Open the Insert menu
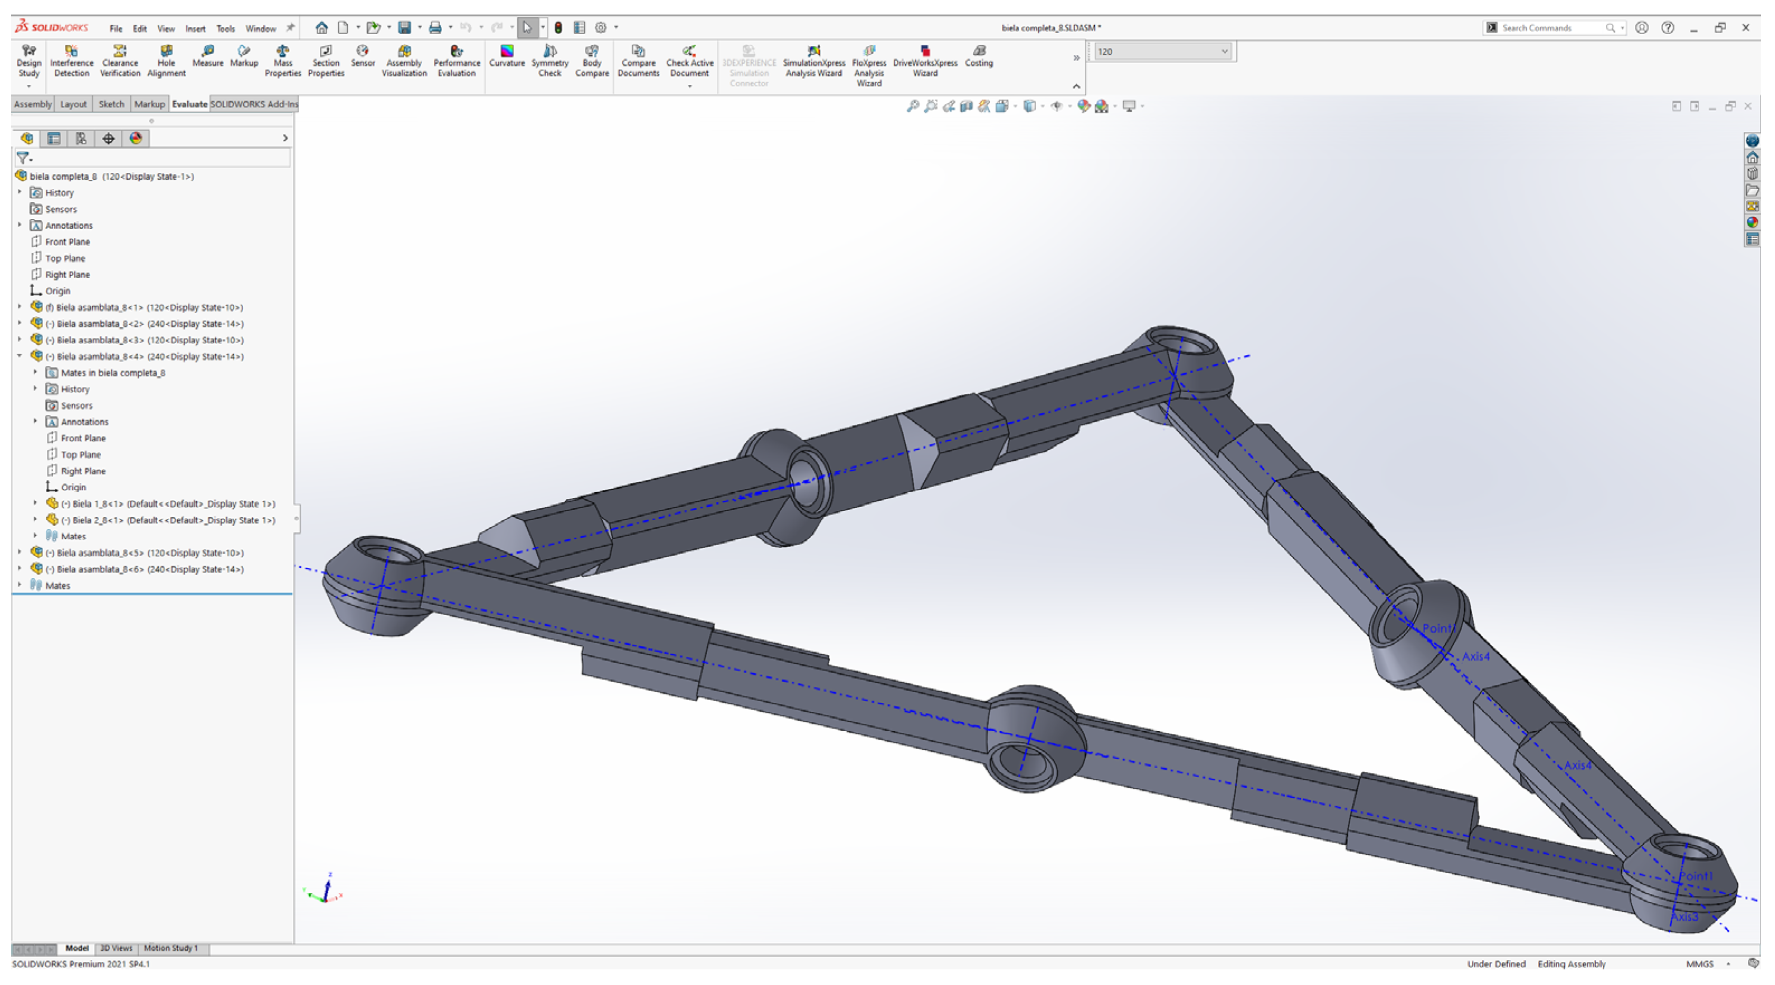 tap(195, 29)
